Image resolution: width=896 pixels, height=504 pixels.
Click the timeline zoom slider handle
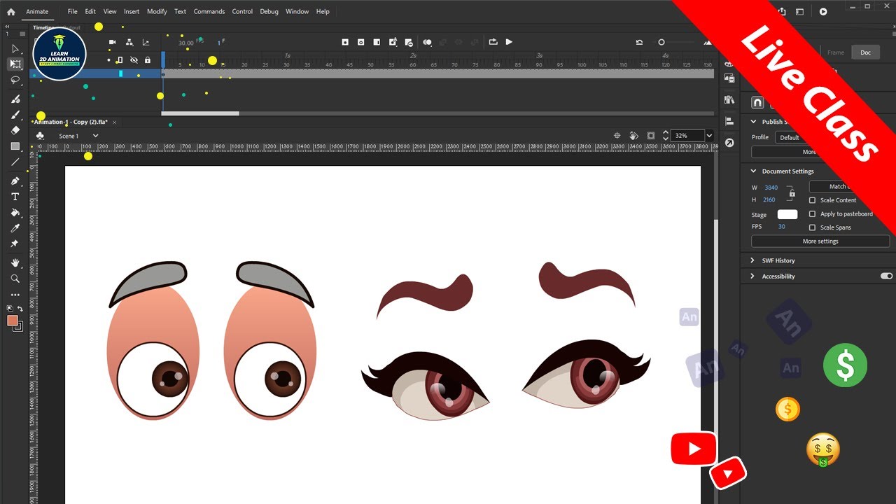661,42
